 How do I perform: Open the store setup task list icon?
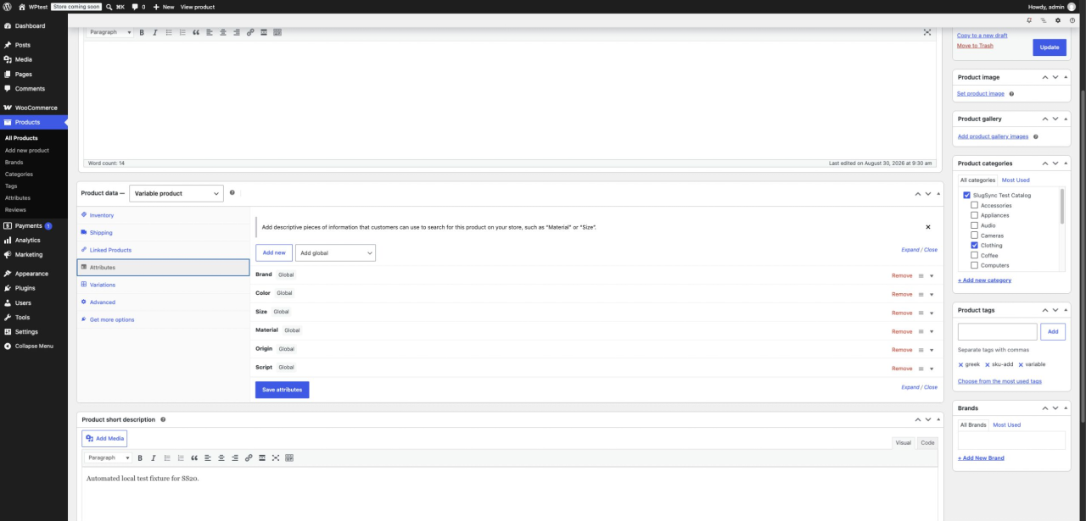coord(1044,19)
